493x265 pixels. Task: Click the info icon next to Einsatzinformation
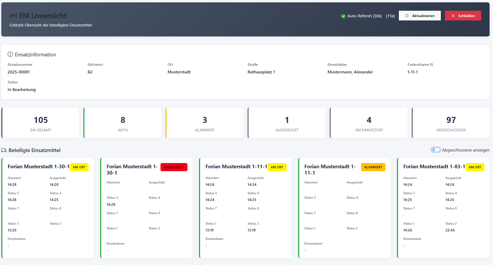(x=10, y=55)
